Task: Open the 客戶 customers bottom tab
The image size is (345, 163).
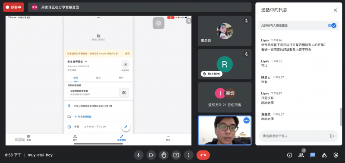Action: pyautogui.click(x=75, y=138)
